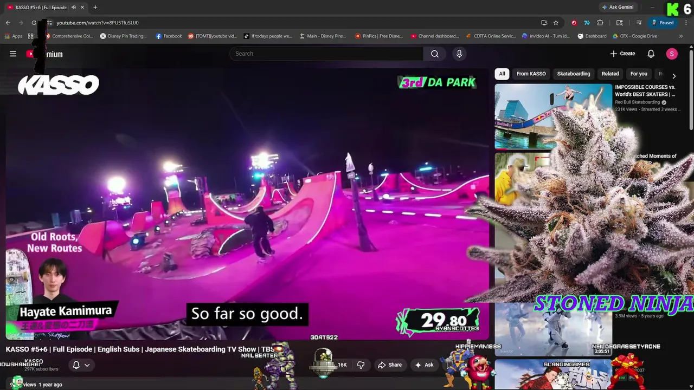Open Chrome three-dot menu

(x=685, y=23)
